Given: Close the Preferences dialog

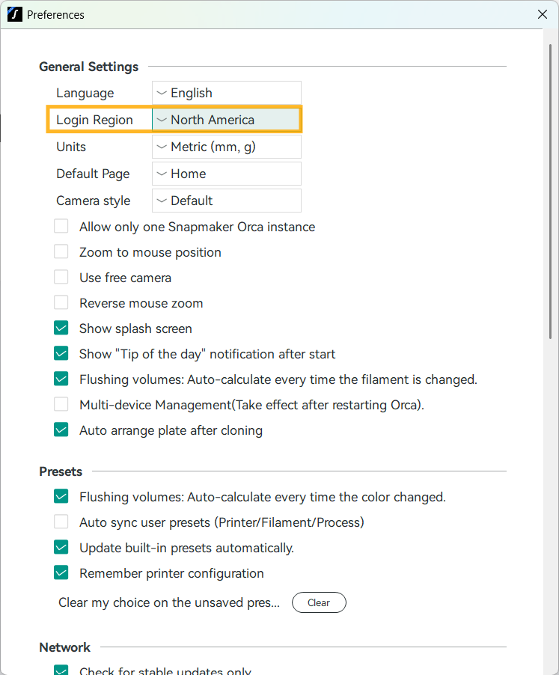Looking at the screenshot, I should (543, 14).
